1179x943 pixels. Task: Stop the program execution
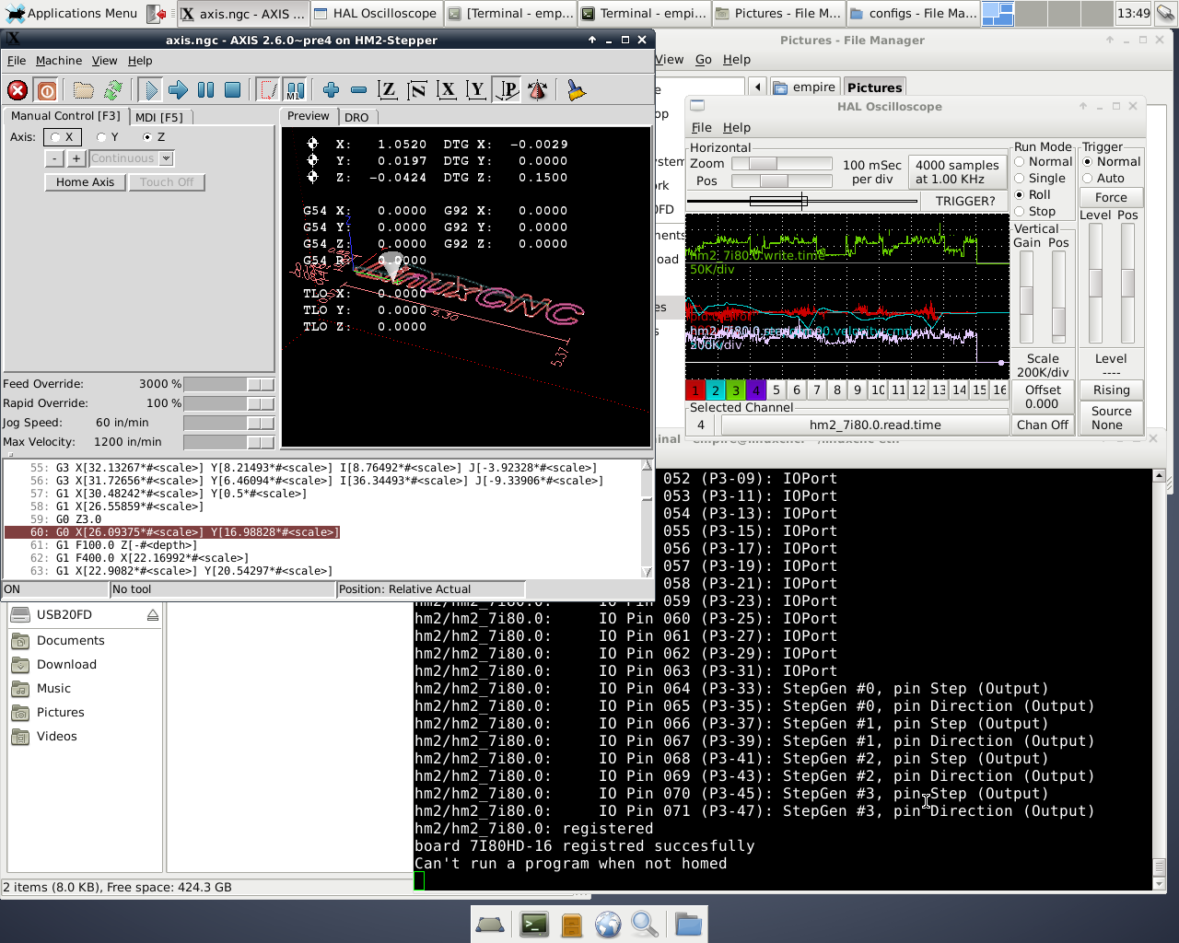click(x=233, y=90)
